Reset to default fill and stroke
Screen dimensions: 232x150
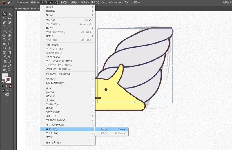(3, 82)
